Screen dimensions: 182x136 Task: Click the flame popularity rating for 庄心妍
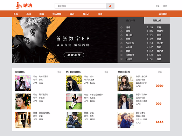[159, 86]
